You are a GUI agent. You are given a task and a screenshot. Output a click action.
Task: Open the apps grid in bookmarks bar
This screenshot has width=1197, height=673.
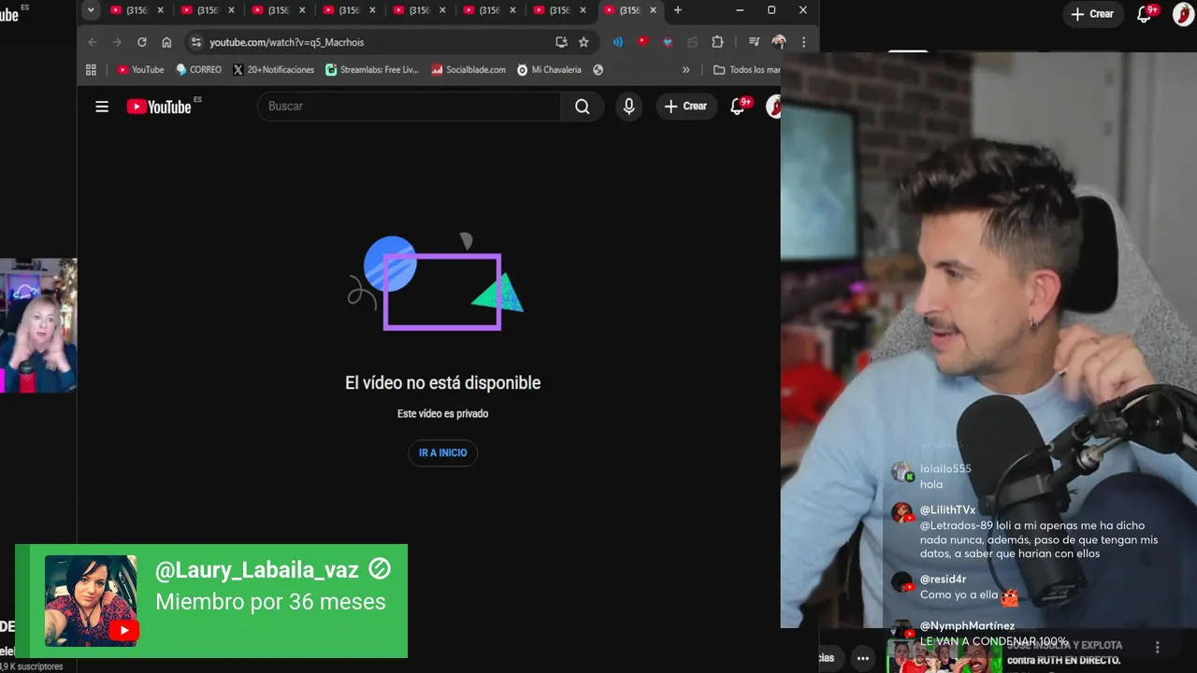coord(91,70)
